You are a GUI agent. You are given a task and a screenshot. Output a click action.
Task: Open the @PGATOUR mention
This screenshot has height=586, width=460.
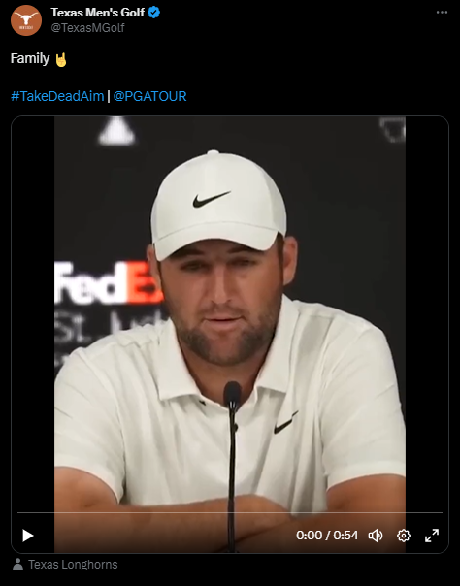149,96
